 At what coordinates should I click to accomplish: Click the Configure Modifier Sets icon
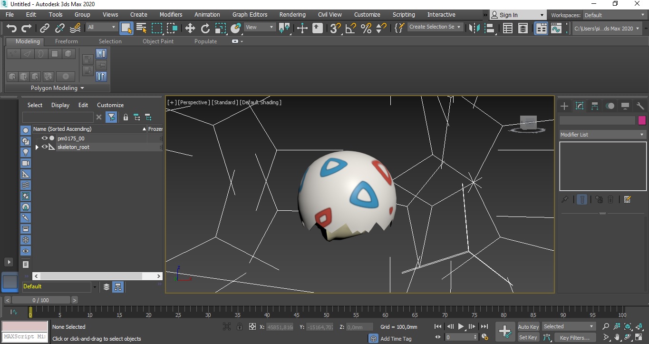pos(627,200)
